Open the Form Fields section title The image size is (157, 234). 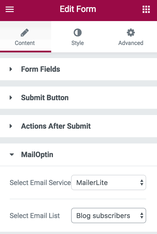(x=41, y=69)
